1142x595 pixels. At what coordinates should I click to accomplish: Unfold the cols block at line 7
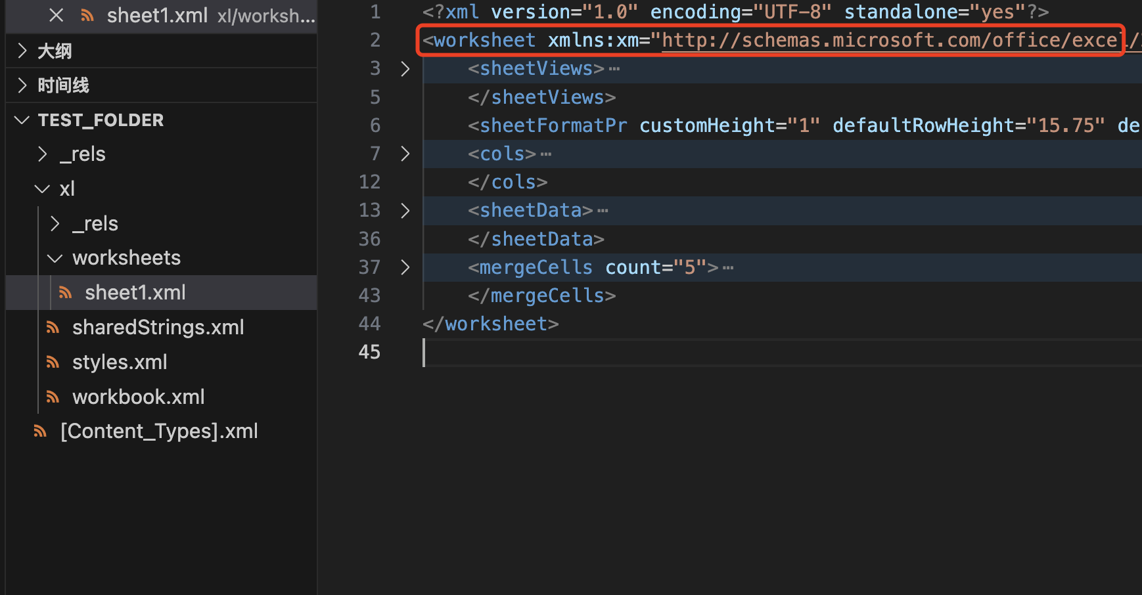click(405, 154)
